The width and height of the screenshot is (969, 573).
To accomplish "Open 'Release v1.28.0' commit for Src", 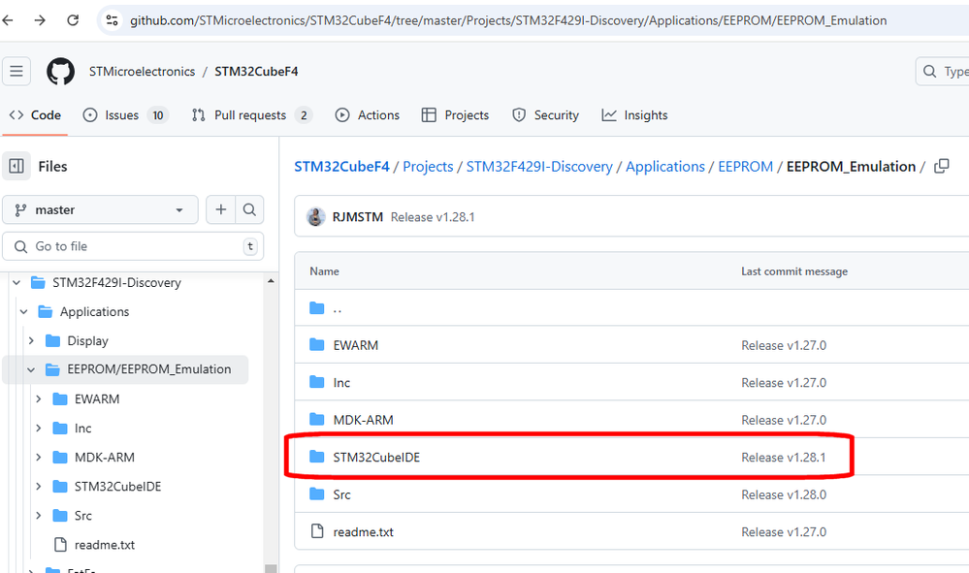I will (784, 494).
